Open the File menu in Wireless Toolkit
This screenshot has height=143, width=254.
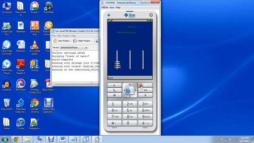click(x=54, y=36)
